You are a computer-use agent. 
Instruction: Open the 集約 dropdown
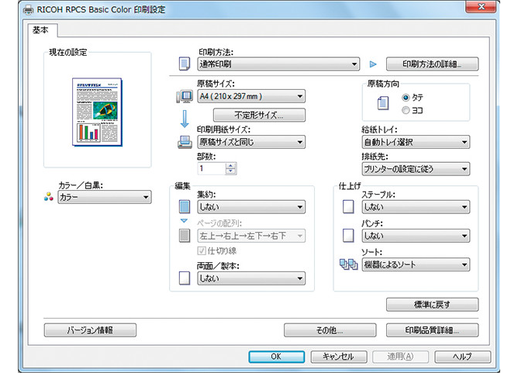(251, 207)
